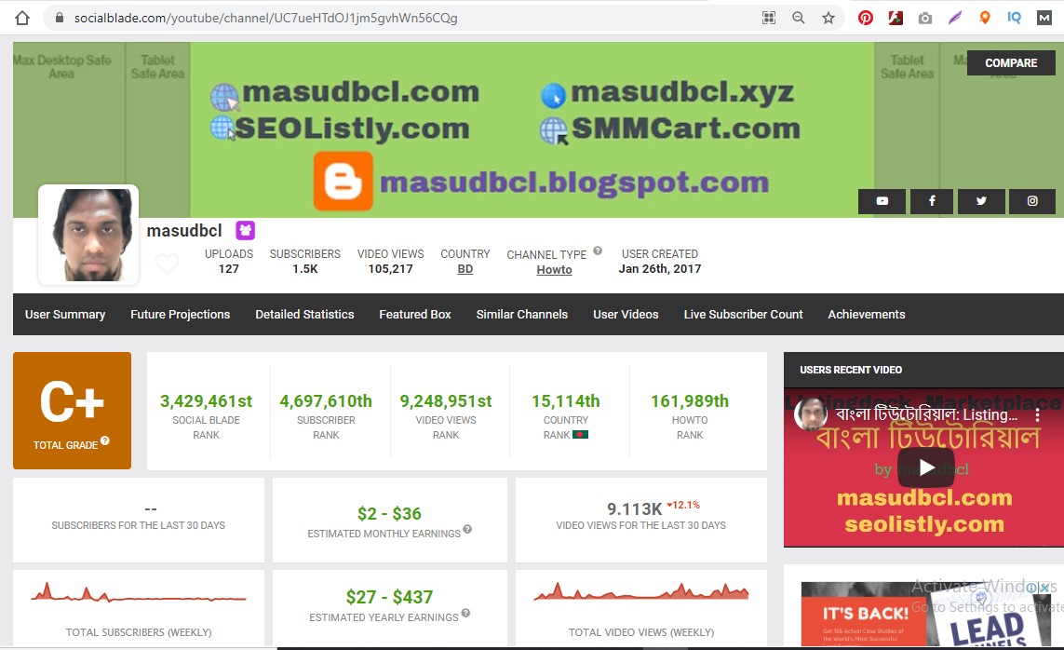Open the IQ extension icon
This screenshot has height=650, width=1064.
1015,19
